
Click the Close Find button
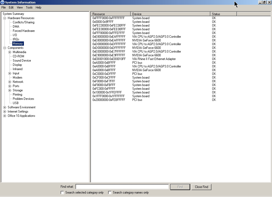pyautogui.click(x=201, y=187)
